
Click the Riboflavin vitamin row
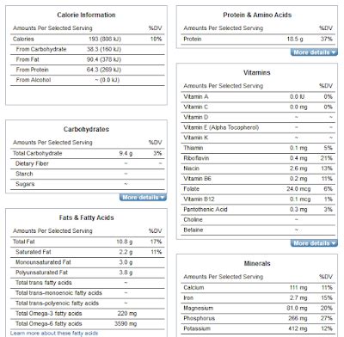(258, 158)
